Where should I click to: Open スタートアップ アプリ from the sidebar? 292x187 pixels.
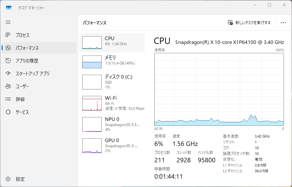pos(8,73)
